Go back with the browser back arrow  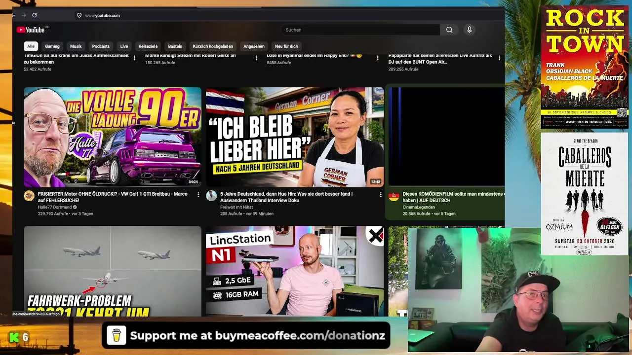pos(14,15)
